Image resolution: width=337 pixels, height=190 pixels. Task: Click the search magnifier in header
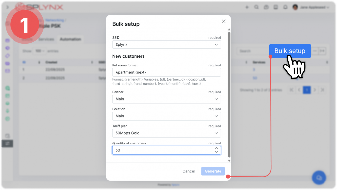coord(257,7)
